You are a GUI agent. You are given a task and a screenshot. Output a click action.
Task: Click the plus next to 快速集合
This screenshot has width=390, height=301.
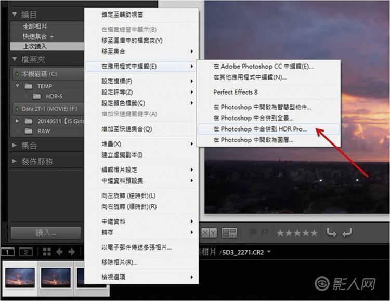pos(51,37)
